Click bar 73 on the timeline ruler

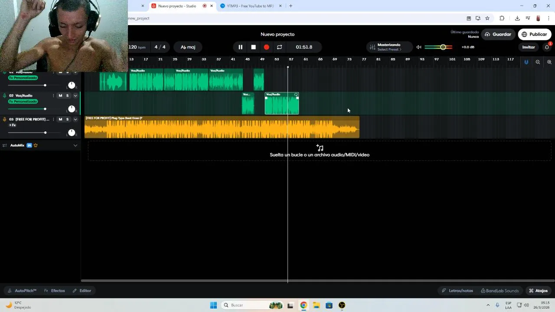pyautogui.click(x=349, y=59)
